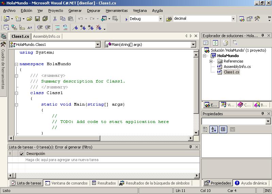This screenshot has width=272, height=194.
Task: Click the Refresh icon in Solution Explorer
Action: coord(215,43)
